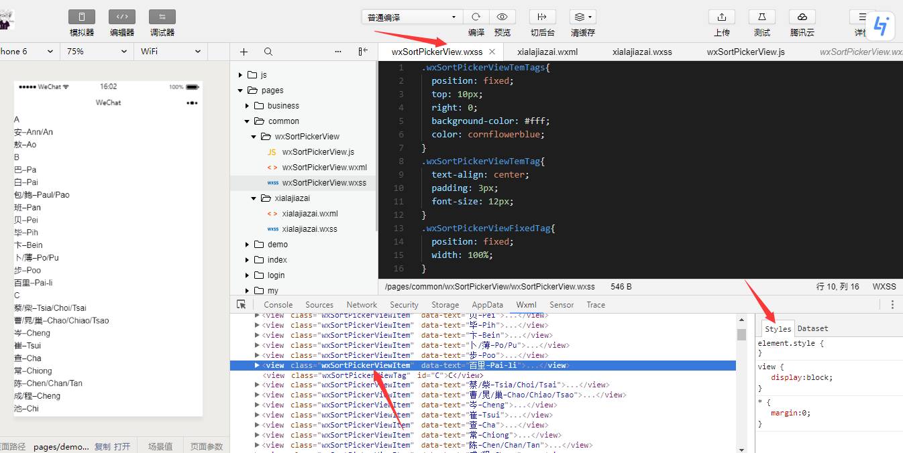Click the 编译 refresh compile icon
This screenshot has height=453, width=903.
click(x=476, y=17)
